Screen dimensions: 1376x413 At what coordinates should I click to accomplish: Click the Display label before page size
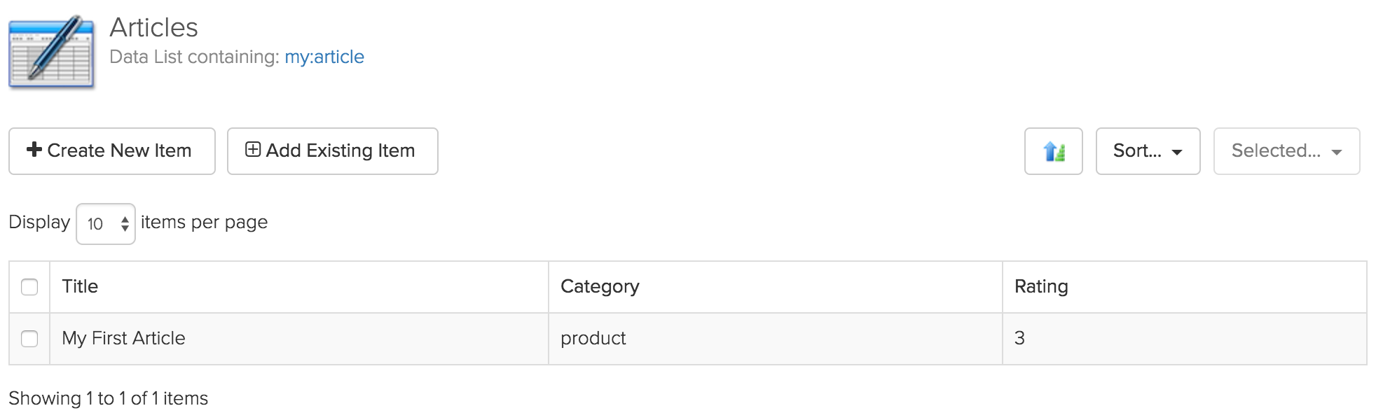pos(39,222)
